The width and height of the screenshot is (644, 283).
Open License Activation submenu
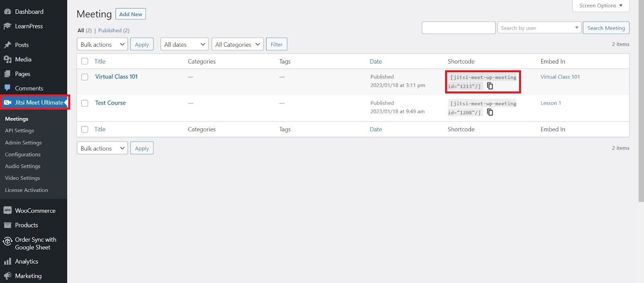click(x=27, y=190)
